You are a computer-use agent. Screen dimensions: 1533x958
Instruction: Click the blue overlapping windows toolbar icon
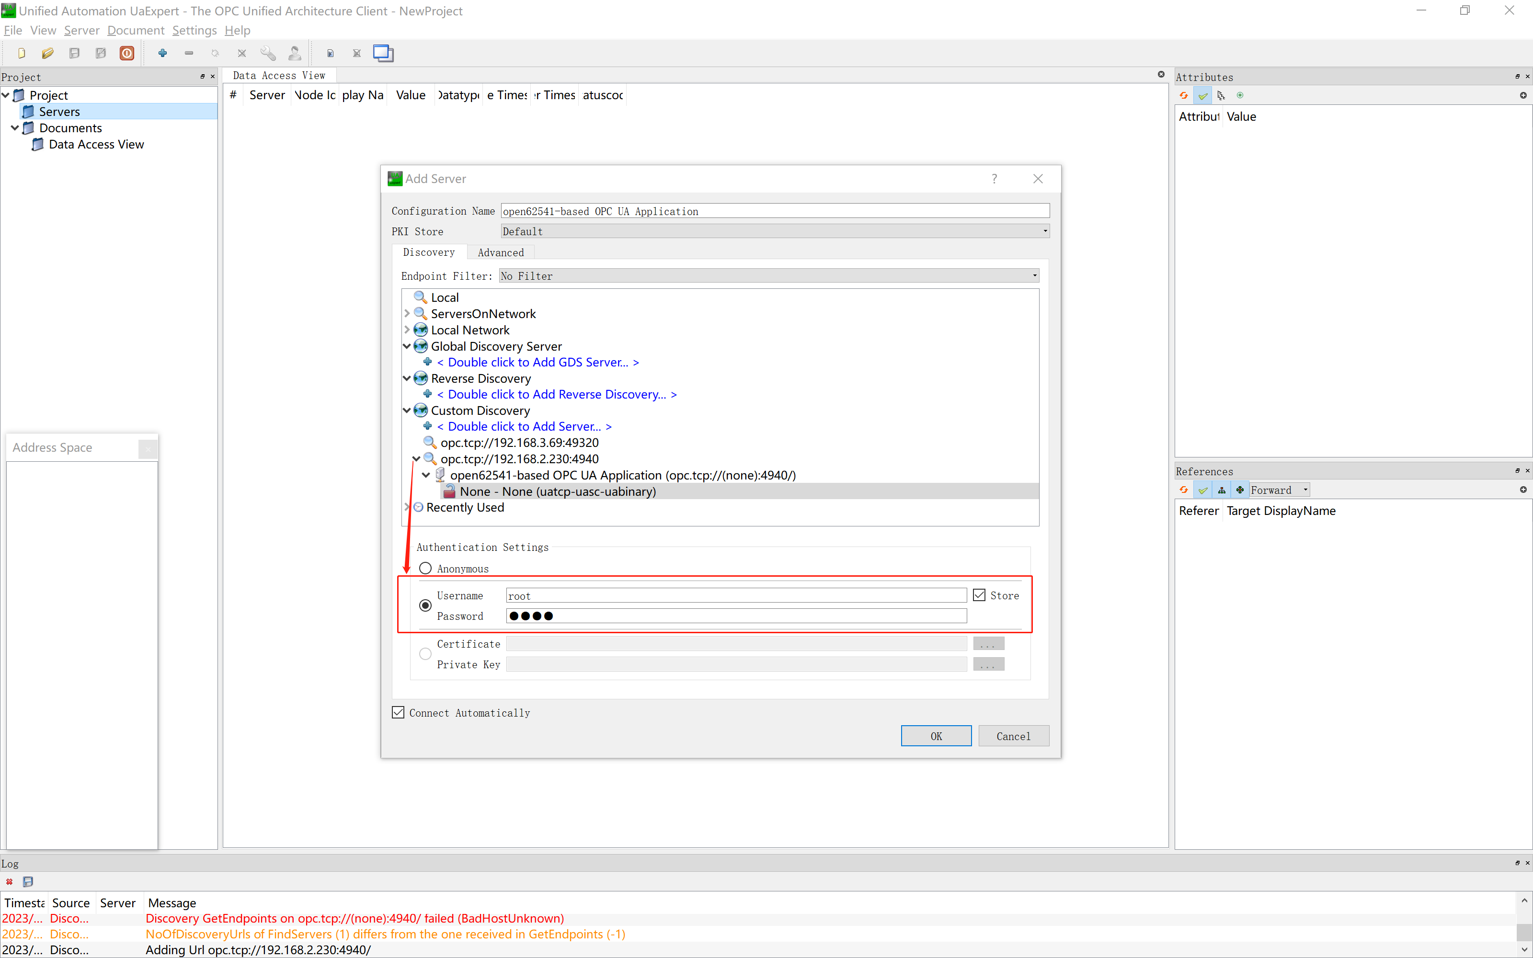[x=383, y=53]
